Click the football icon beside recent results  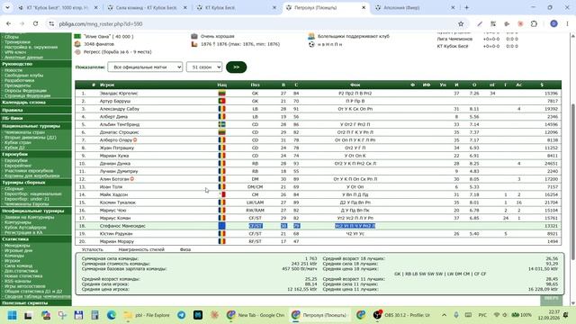point(311,44)
